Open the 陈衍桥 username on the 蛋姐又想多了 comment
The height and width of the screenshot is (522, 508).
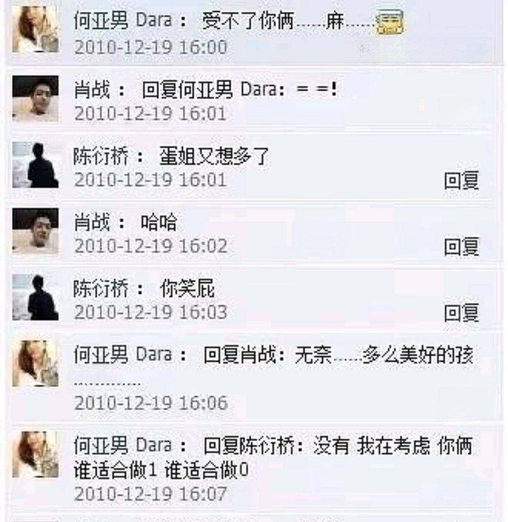(101, 156)
